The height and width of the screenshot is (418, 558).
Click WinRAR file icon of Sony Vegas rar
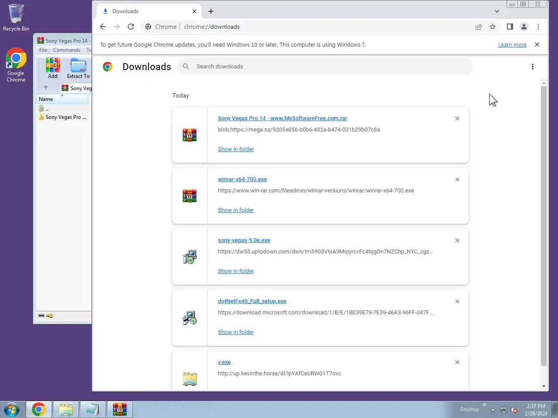190,135
